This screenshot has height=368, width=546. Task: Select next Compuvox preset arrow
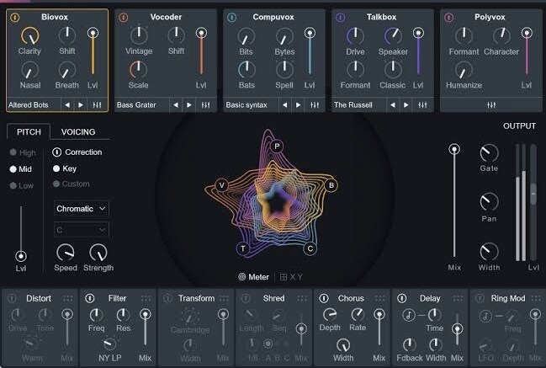click(298, 105)
